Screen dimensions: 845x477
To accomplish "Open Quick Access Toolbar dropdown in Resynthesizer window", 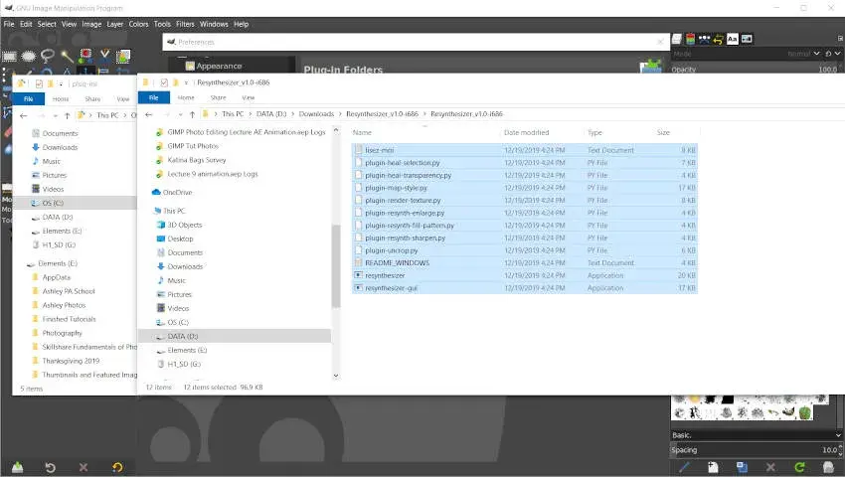I will [186, 82].
